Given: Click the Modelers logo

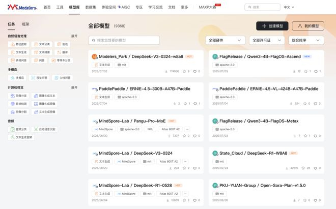Looking at the screenshot, I should tap(22, 7).
